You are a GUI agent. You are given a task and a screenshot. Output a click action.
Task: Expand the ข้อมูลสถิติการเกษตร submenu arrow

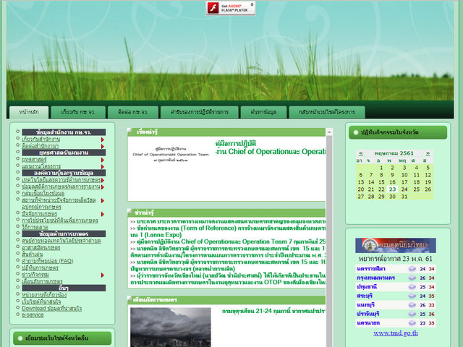pyautogui.click(x=103, y=187)
